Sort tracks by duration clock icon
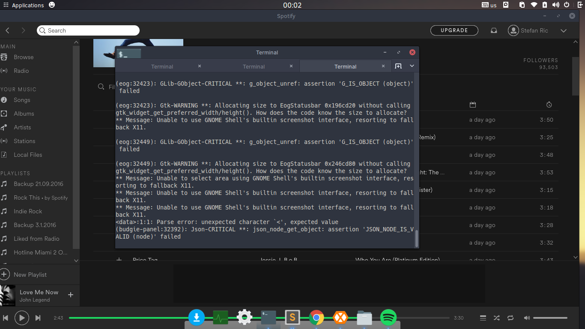 pos(549,105)
